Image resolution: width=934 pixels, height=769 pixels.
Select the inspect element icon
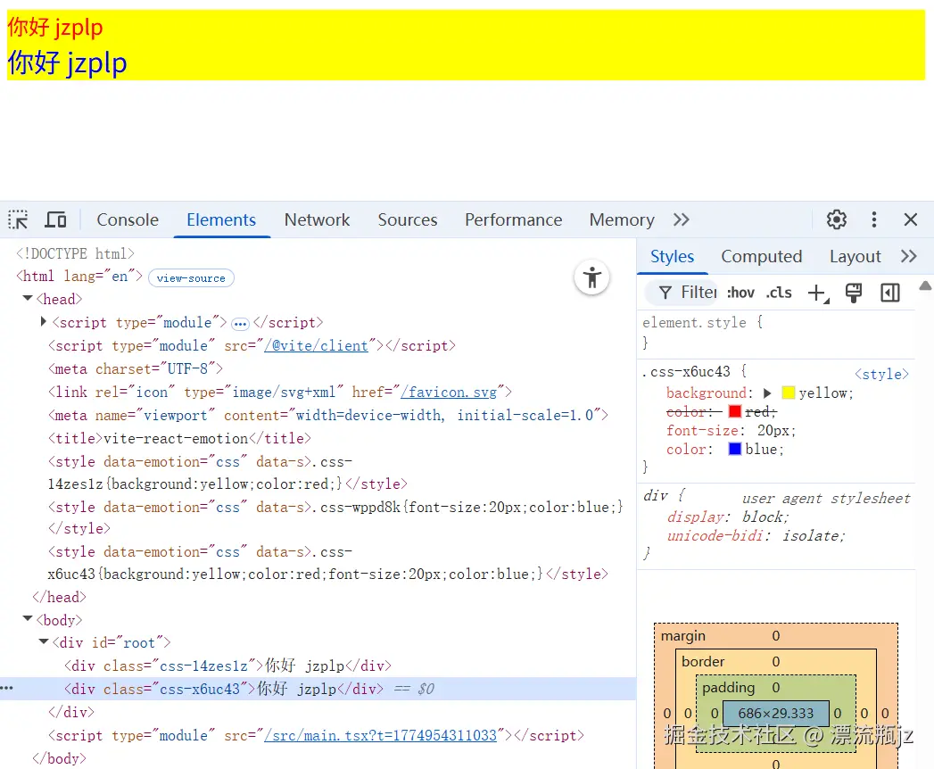click(17, 219)
